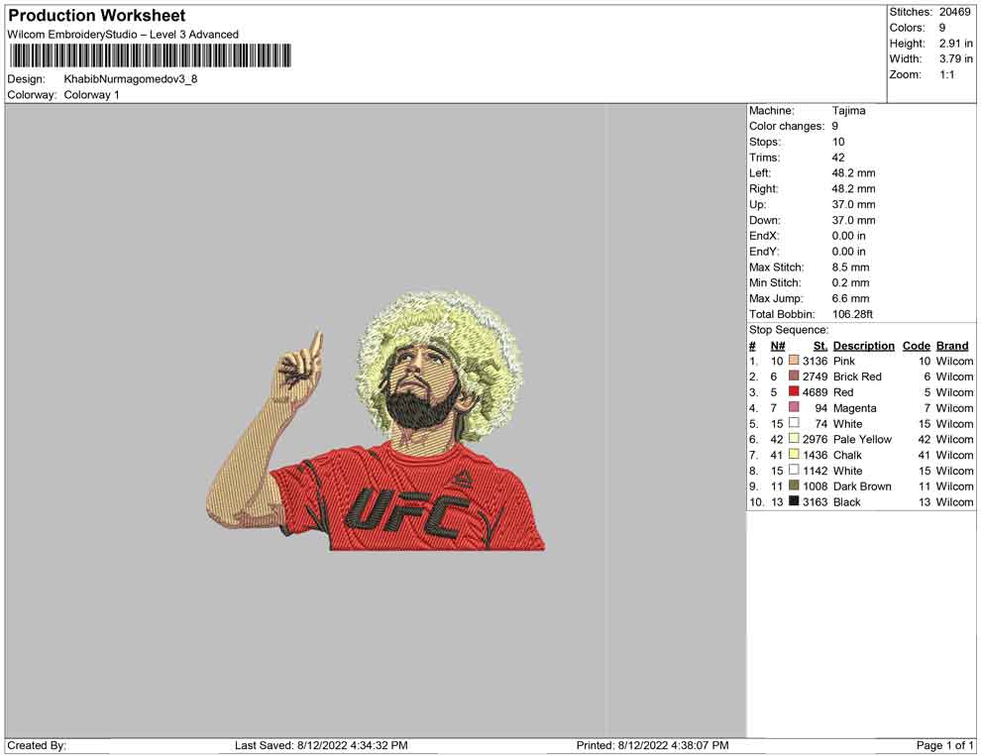Image resolution: width=981 pixels, height=755 pixels.
Task: Click the stitch count 3163 for Black
Action: tap(816, 501)
